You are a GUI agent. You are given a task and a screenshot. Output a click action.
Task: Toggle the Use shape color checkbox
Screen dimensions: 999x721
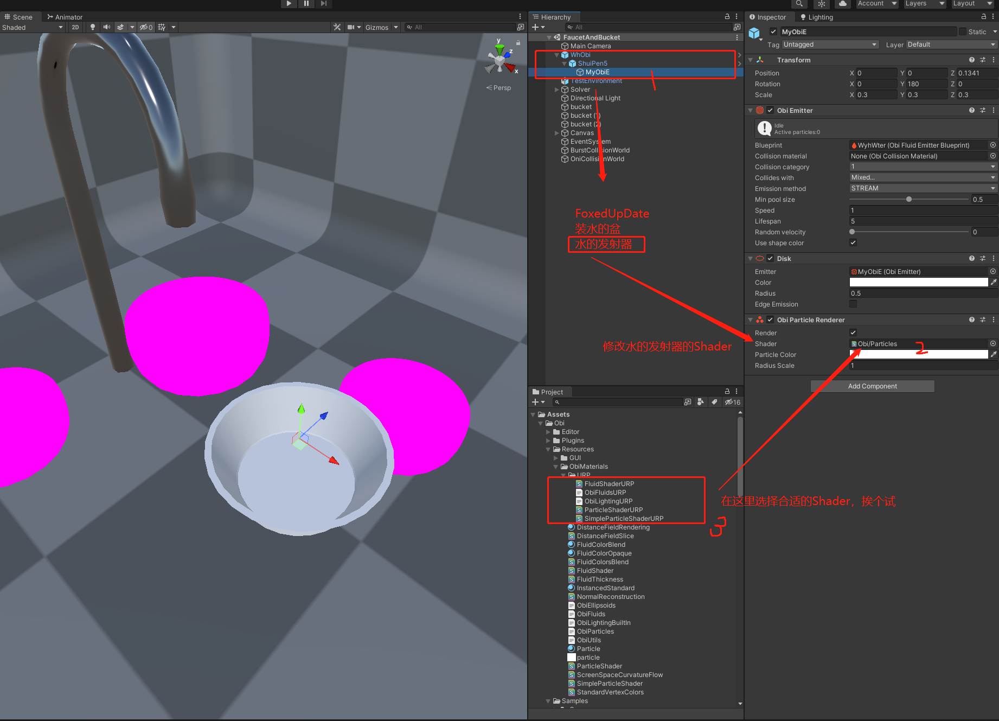853,243
